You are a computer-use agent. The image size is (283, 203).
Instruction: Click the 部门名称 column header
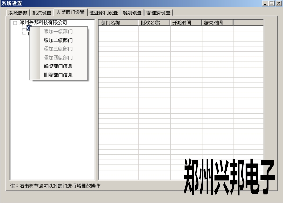118,23
